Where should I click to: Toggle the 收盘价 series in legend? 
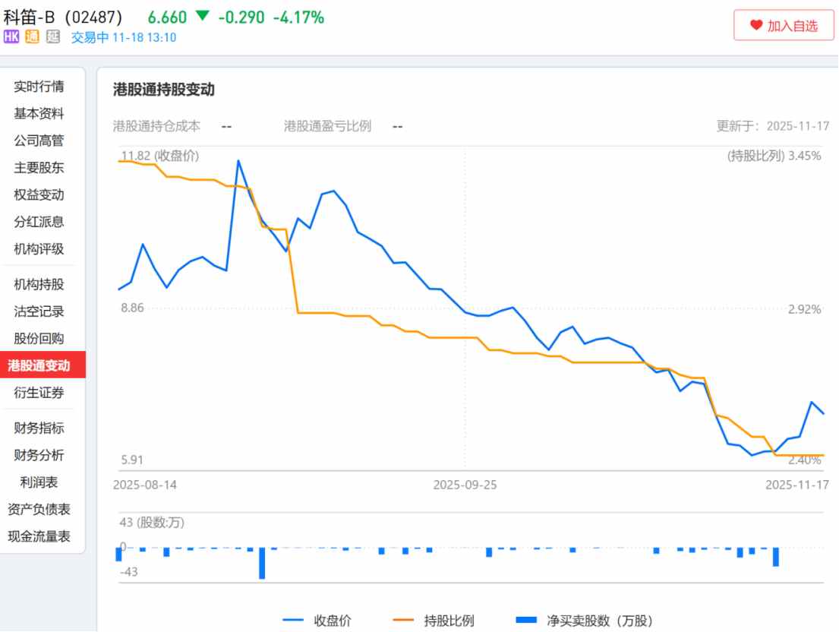[x=317, y=621]
